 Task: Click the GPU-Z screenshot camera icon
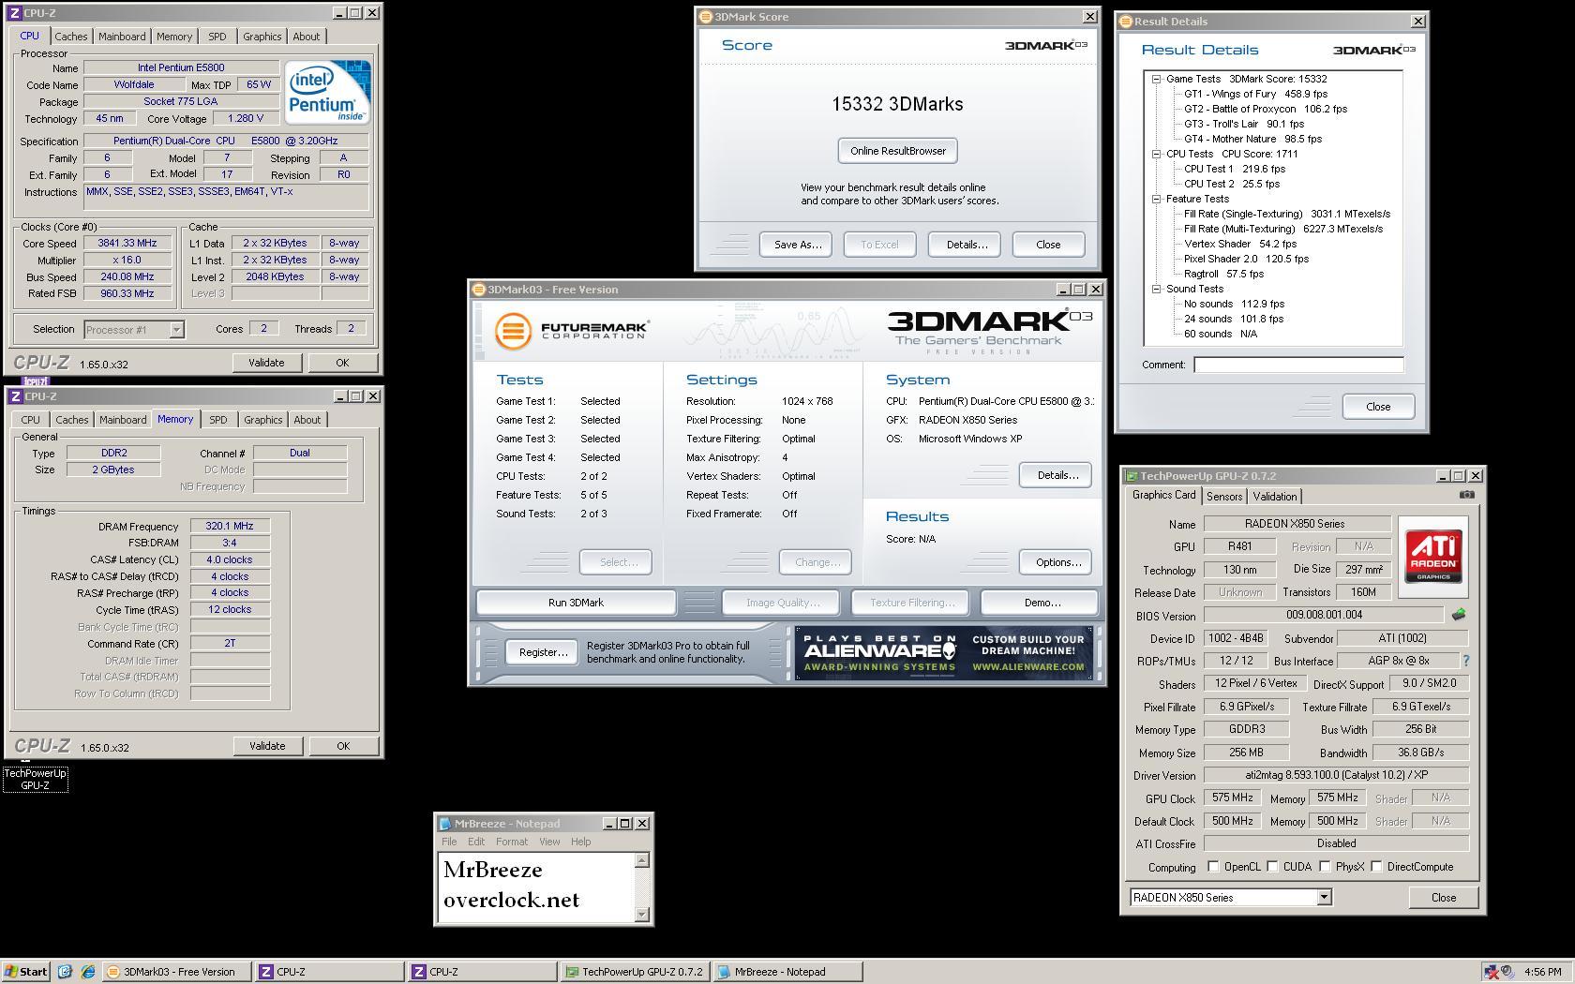point(1466,495)
